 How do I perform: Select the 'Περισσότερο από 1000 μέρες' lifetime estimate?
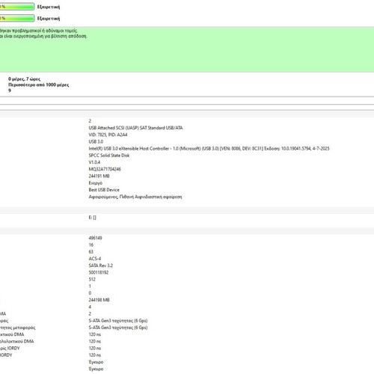(39, 85)
